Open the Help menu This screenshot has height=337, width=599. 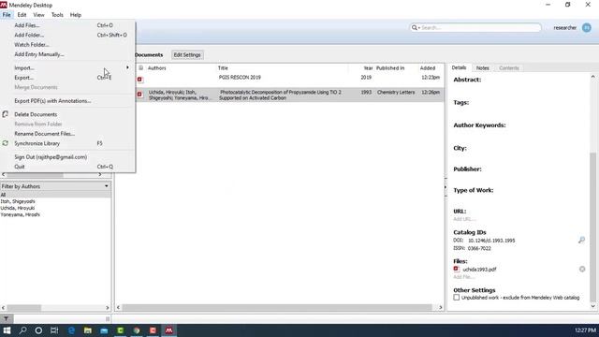76,15
